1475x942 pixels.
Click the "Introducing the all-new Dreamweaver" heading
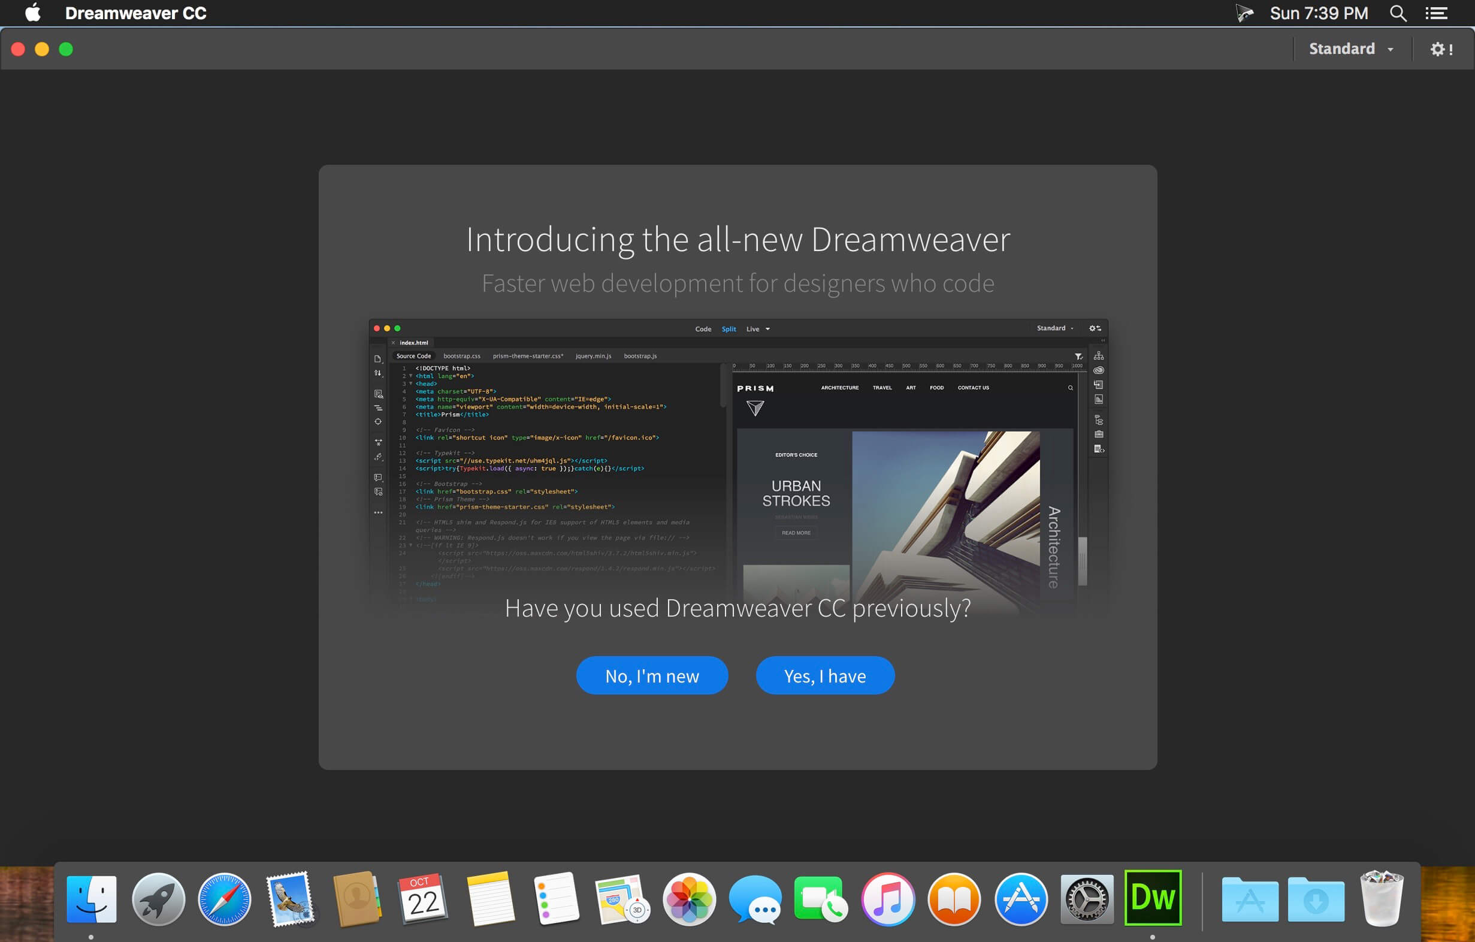point(738,240)
